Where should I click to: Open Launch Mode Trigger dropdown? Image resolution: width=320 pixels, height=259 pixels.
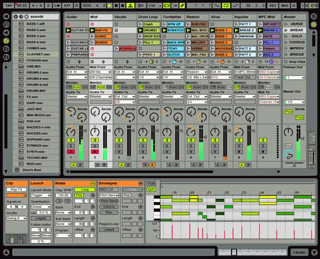pos(41,196)
